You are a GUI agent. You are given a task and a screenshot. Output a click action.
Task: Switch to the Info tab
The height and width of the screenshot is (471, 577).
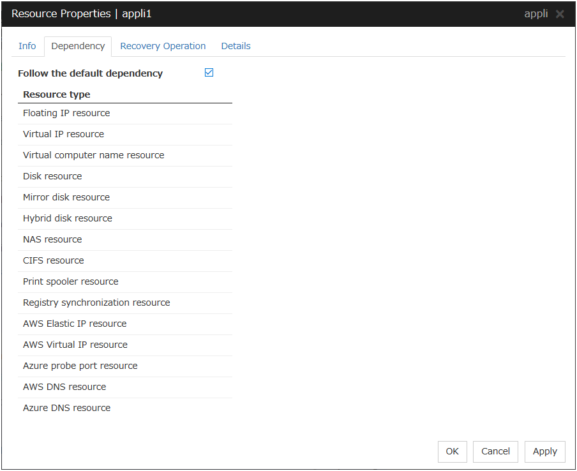[27, 46]
